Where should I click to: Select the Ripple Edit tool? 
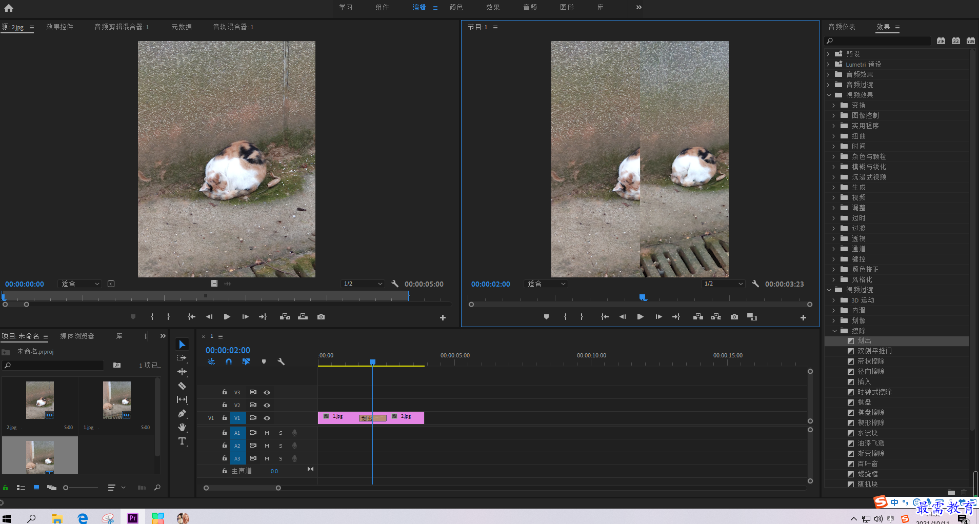(x=182, y=372)
